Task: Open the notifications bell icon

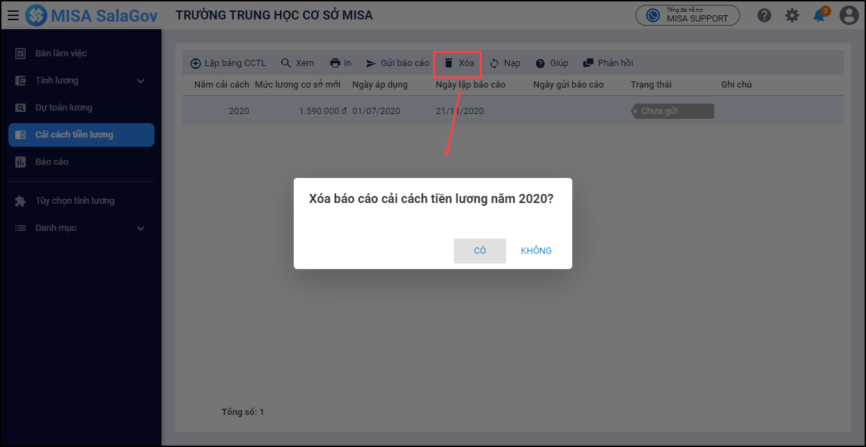Action: click(819, 15)
